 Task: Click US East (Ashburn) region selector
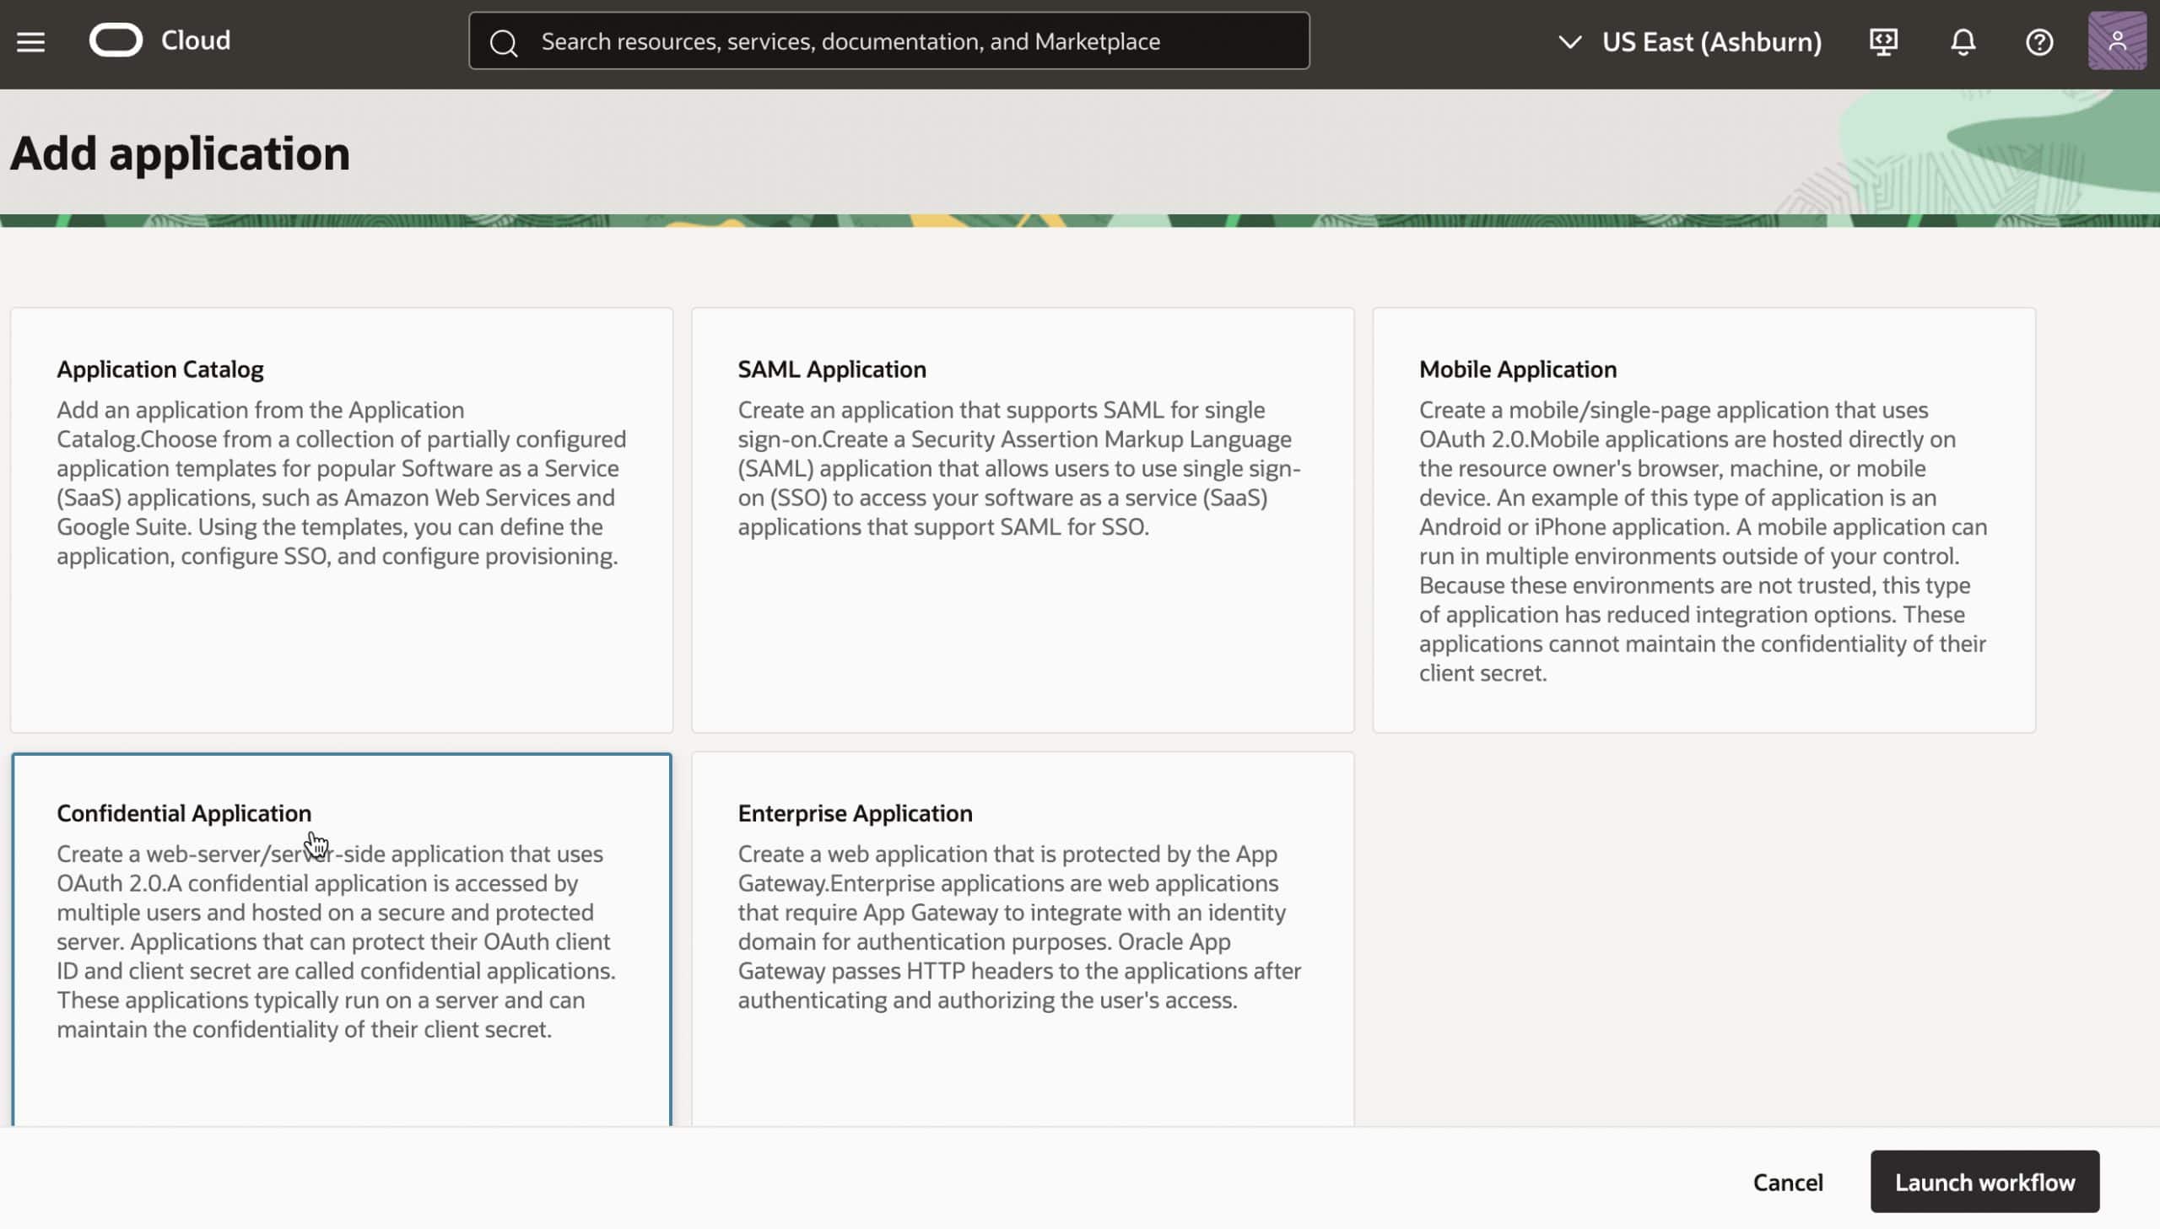tap(1712, 41)
